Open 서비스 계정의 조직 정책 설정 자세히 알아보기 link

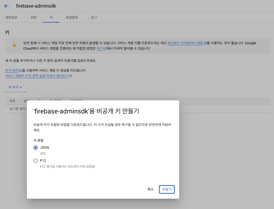tap(37, 76)
